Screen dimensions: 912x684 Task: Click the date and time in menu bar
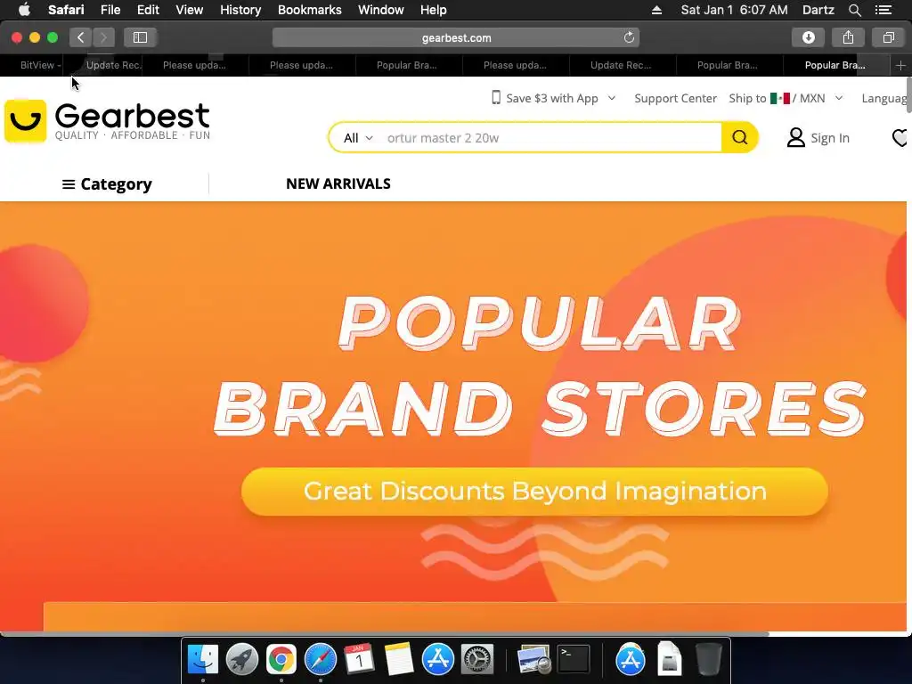pyautogui.click(x=734, y=10)
